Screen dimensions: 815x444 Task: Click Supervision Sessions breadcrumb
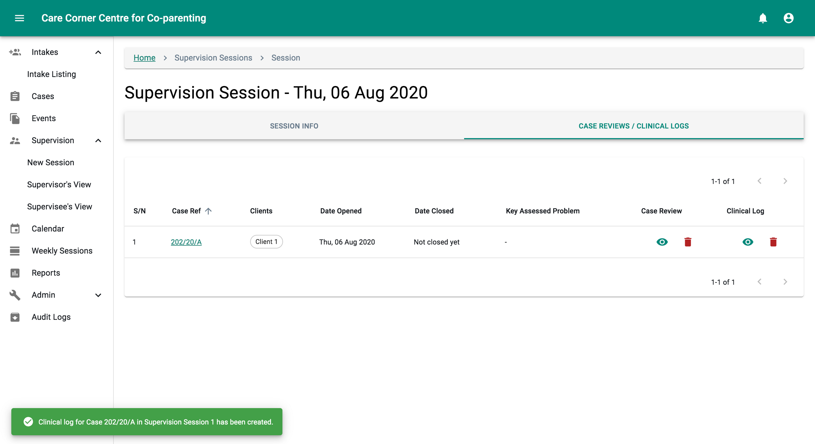click(x=213, y=58)
